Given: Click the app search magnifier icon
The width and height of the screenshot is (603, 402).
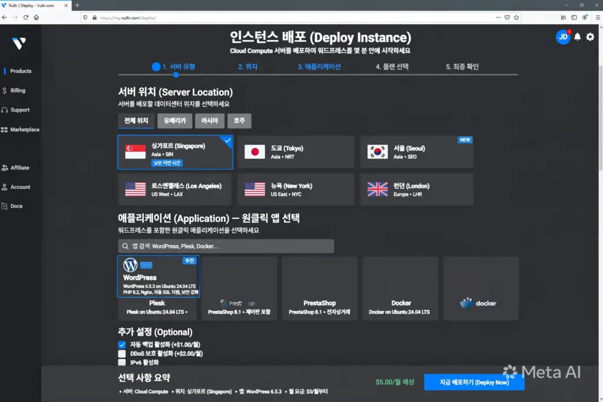Looking at the screenshot, I should coord(125,247).
